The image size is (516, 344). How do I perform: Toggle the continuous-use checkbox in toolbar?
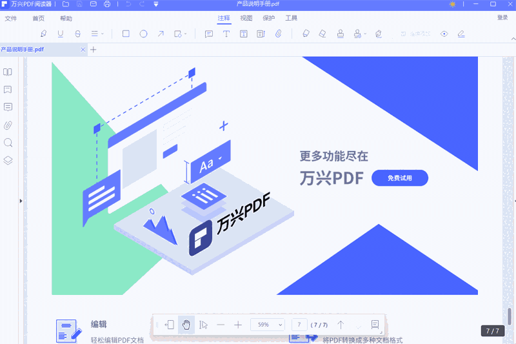point(404,34)
